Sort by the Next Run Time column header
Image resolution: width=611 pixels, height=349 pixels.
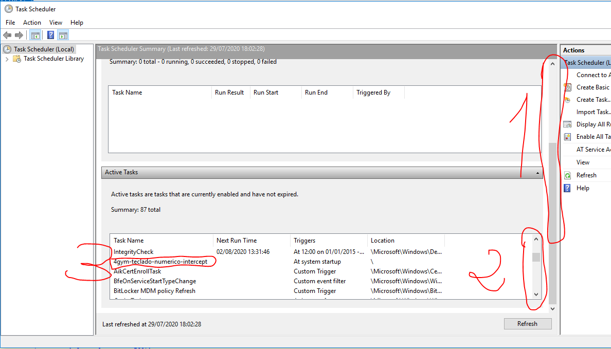coord(237,241)
